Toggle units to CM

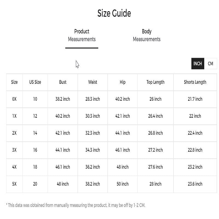[x=210, y=64]
